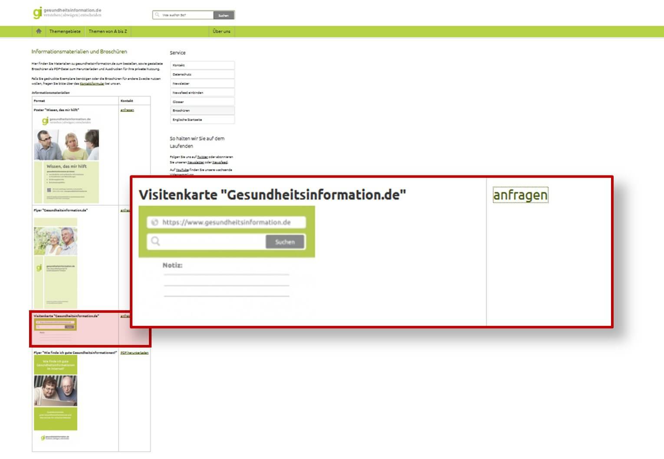Open the YouTube link
664x459 pixels.
[182, 170]
